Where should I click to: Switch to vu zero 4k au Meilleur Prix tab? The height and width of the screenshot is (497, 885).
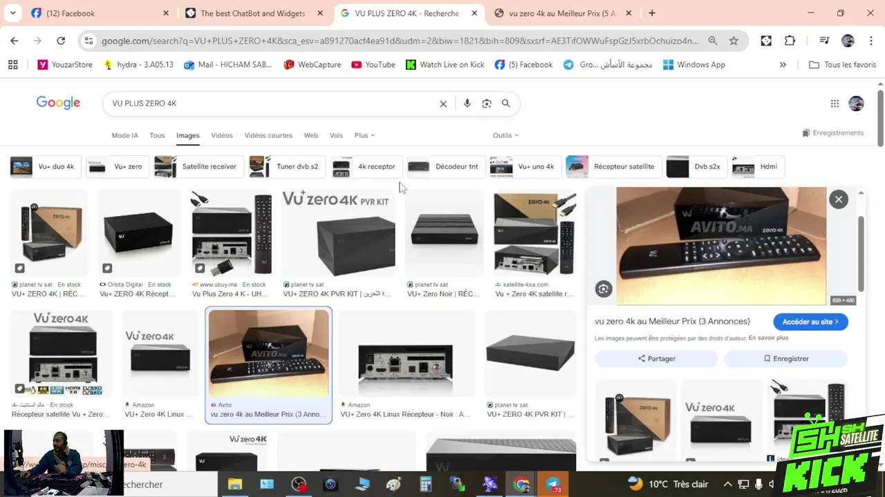562,13
